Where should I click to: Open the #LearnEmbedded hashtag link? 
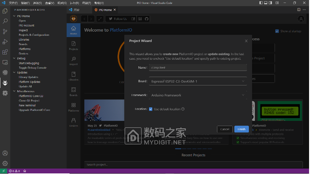pos(99,131)
